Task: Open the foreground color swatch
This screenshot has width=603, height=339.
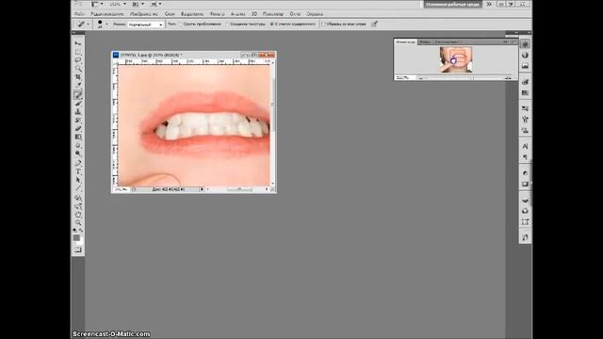Action: 76,238
